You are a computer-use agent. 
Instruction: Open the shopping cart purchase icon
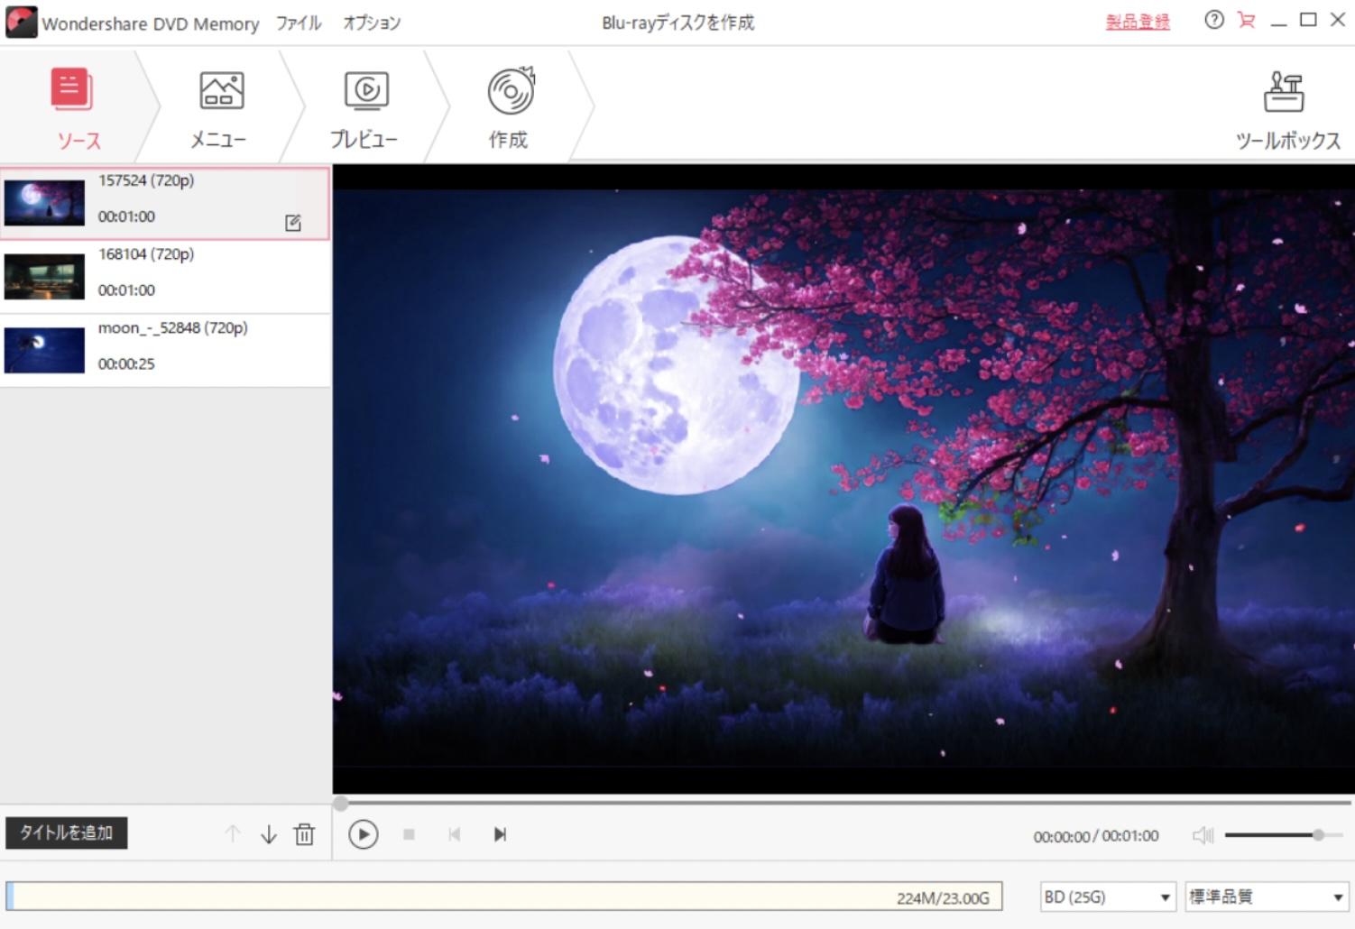click(x=1247, y=19)
